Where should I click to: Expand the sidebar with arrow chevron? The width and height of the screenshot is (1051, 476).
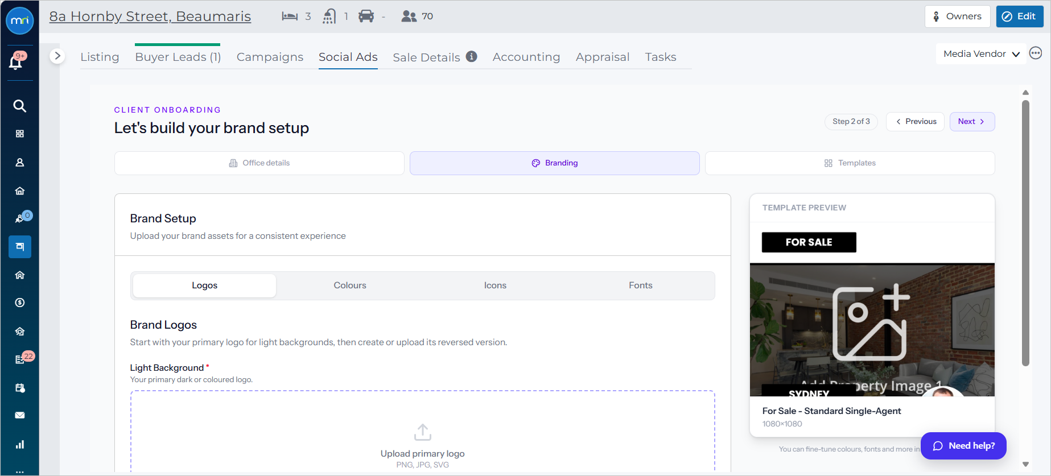(x=57, y=56)
